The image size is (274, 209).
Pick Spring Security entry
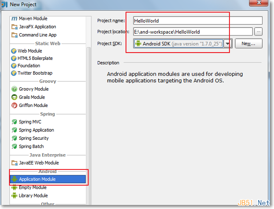[48, 138]
